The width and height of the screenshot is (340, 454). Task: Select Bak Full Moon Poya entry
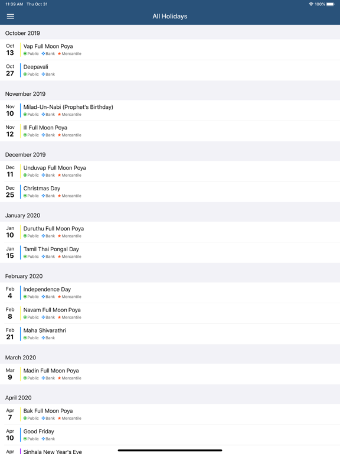170,414
